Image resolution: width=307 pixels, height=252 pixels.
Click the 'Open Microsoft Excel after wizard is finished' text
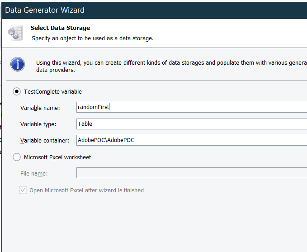point(86,190)
